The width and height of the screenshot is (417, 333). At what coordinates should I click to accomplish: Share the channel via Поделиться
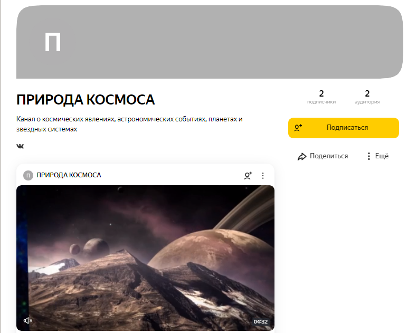(323, 156)
